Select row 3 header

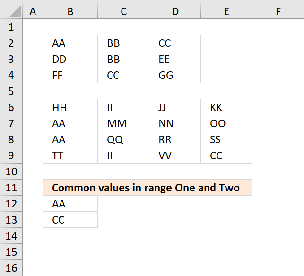(11, 59)
